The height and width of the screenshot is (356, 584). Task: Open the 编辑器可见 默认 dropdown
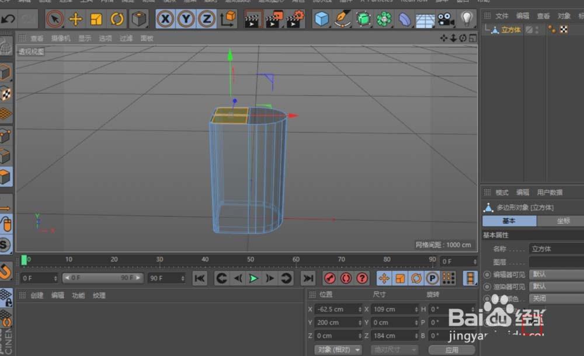click(x=554, y=274)
